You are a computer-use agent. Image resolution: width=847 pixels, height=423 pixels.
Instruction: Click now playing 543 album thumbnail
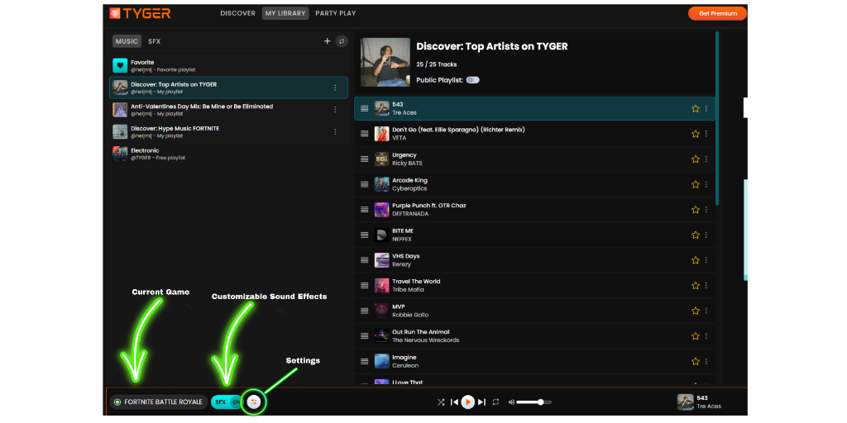[686, 402]
